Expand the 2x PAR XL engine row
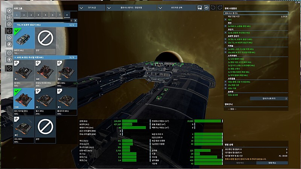 pos(225,26)
